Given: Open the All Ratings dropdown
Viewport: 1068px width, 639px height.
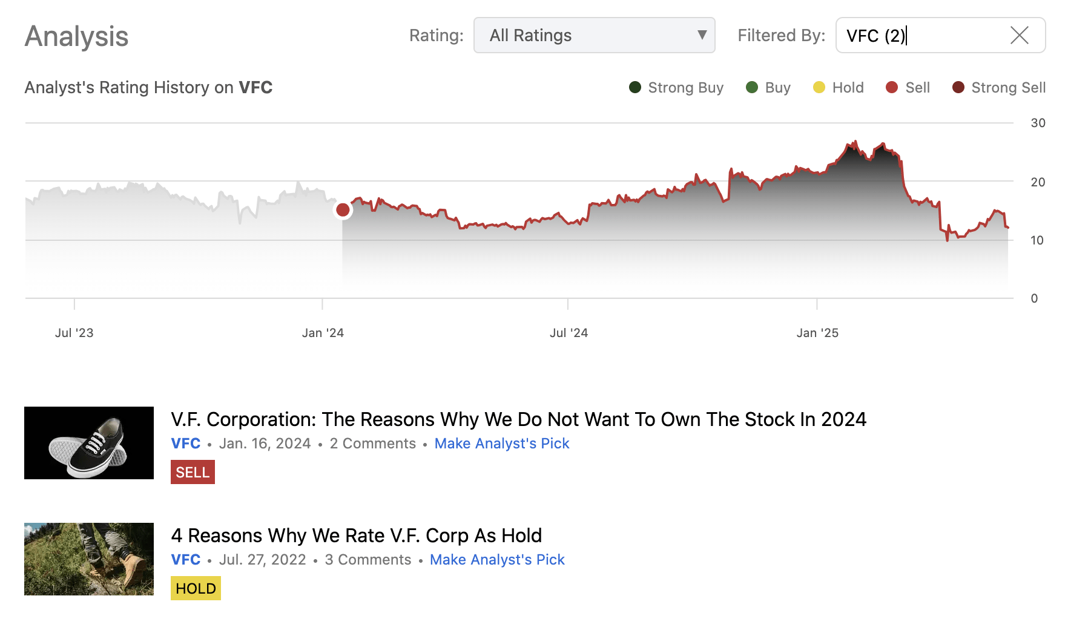Looking at the screenshot, I should (x=593, y=35).
